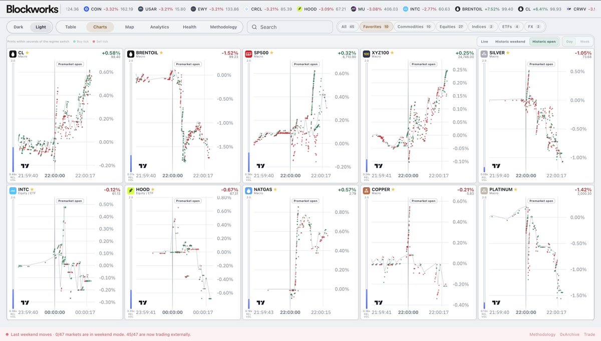The height and width of the screenshot is (341, 601).
Task: Open Methodology footer link
Action: [542, 334]
